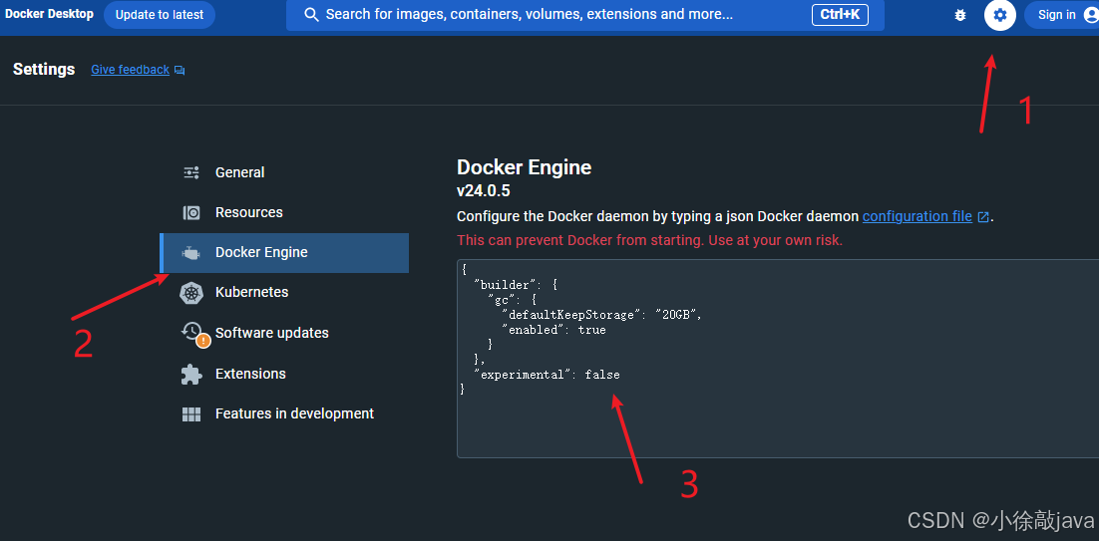Click the Kubernetes wheel icon
The width and height of the screenshot is (1099, 541).
click(191, 293)
